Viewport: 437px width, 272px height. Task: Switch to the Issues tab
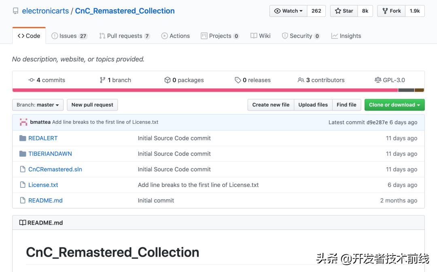69,36
